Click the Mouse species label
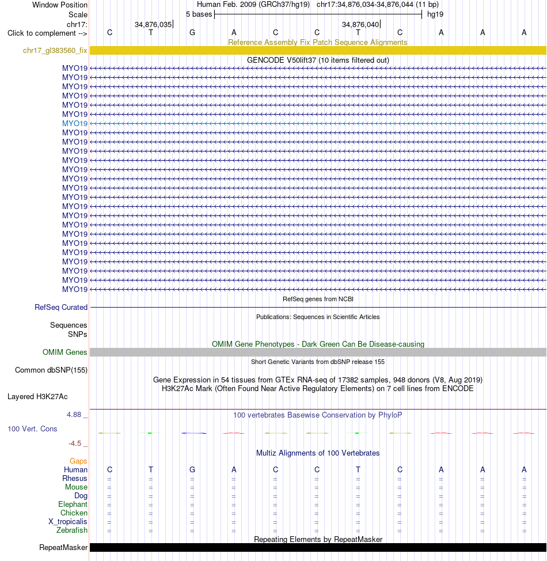This screenshot has height=561, width=547. coord(76,487)
